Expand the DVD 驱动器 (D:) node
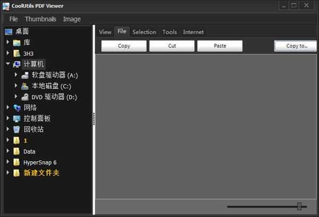319x217 pixels. (x=16, y=96)
